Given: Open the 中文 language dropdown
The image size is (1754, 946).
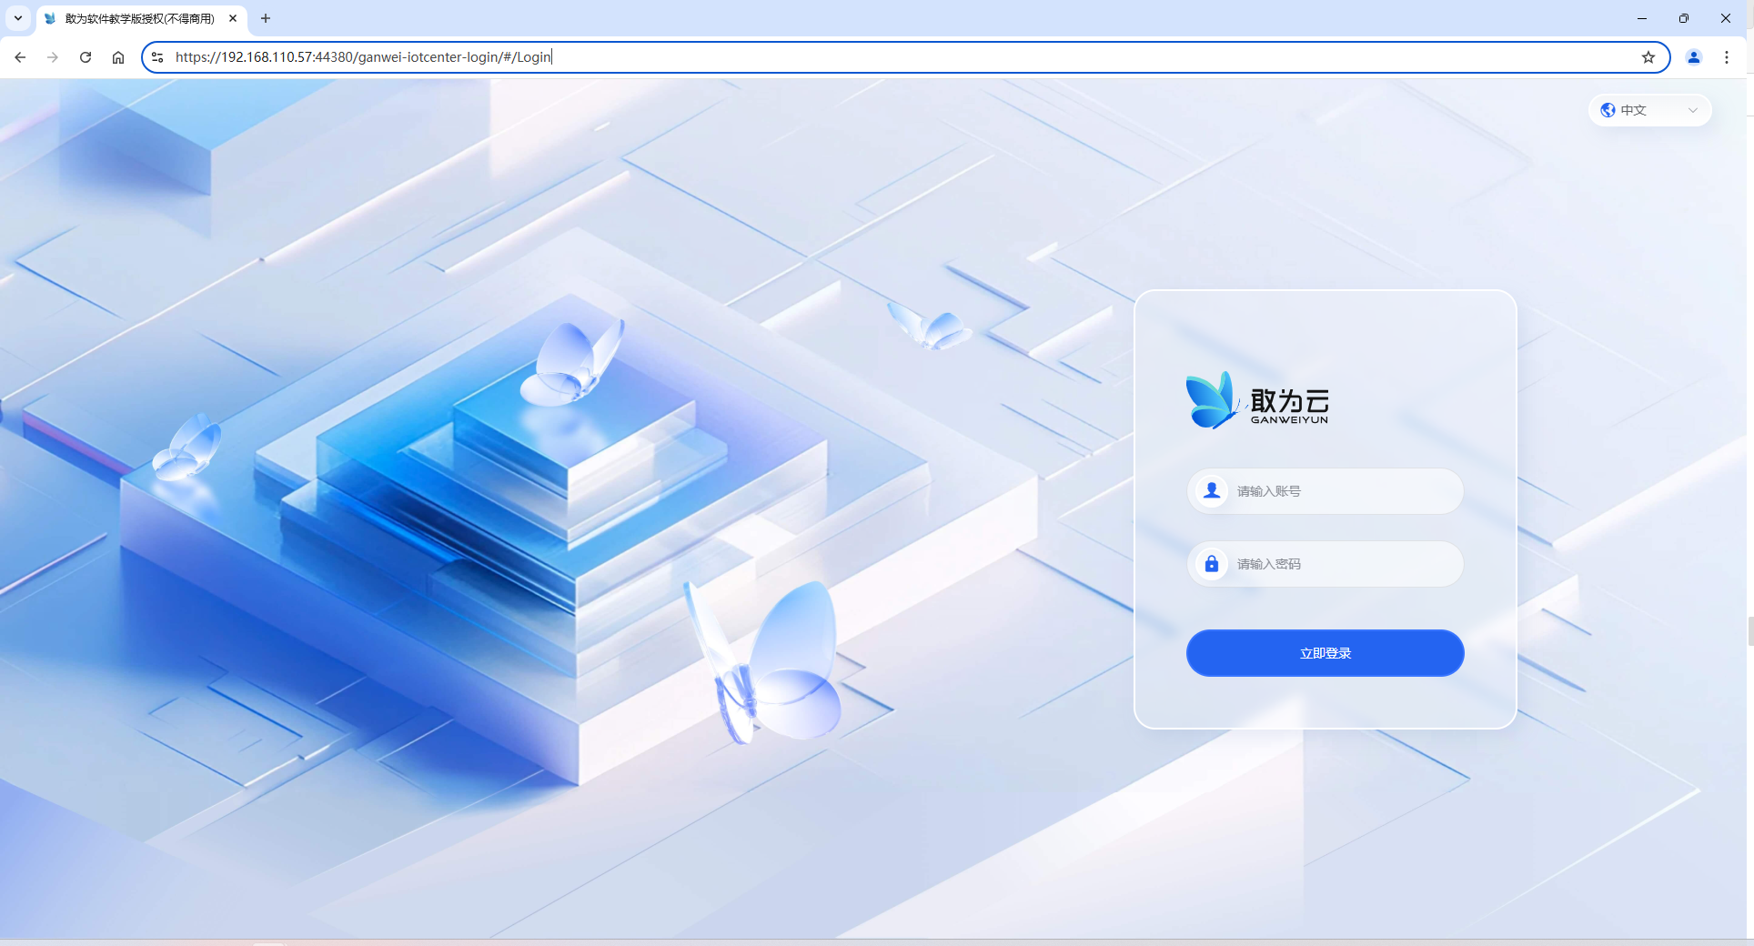Looking at the screenshot, I should [1650, 110].
